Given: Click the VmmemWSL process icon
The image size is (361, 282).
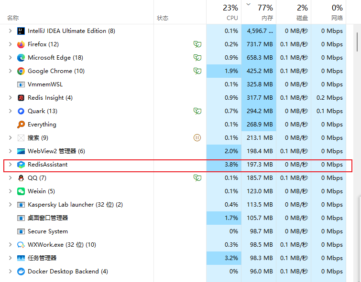Looking at the screenshot, I should (21, 84).
